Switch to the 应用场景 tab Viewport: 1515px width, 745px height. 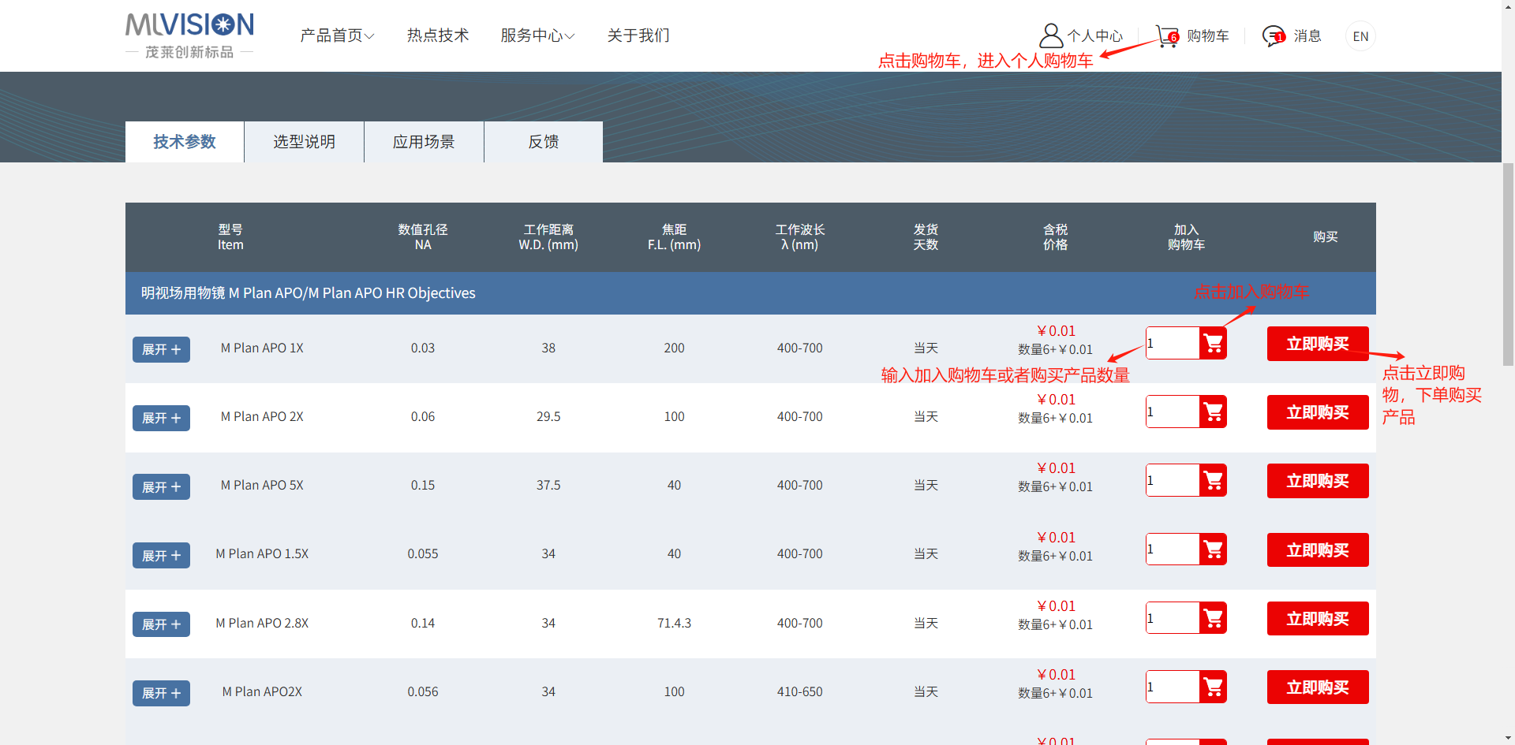[x=425, y=142]
